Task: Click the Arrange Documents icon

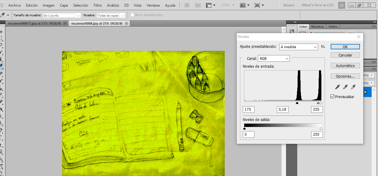Action: [x=243, y=5]
